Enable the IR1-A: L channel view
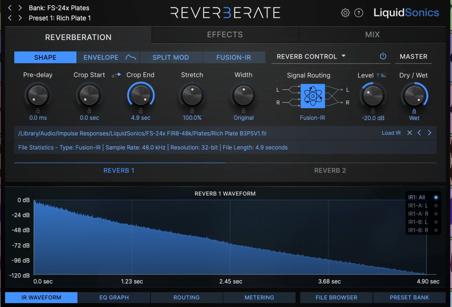This screenshot has height=307, width=452. point(435,206)
